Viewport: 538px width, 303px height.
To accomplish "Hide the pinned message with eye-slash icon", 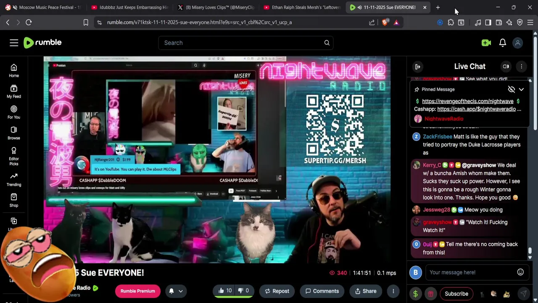I will [x=511, y=89].
